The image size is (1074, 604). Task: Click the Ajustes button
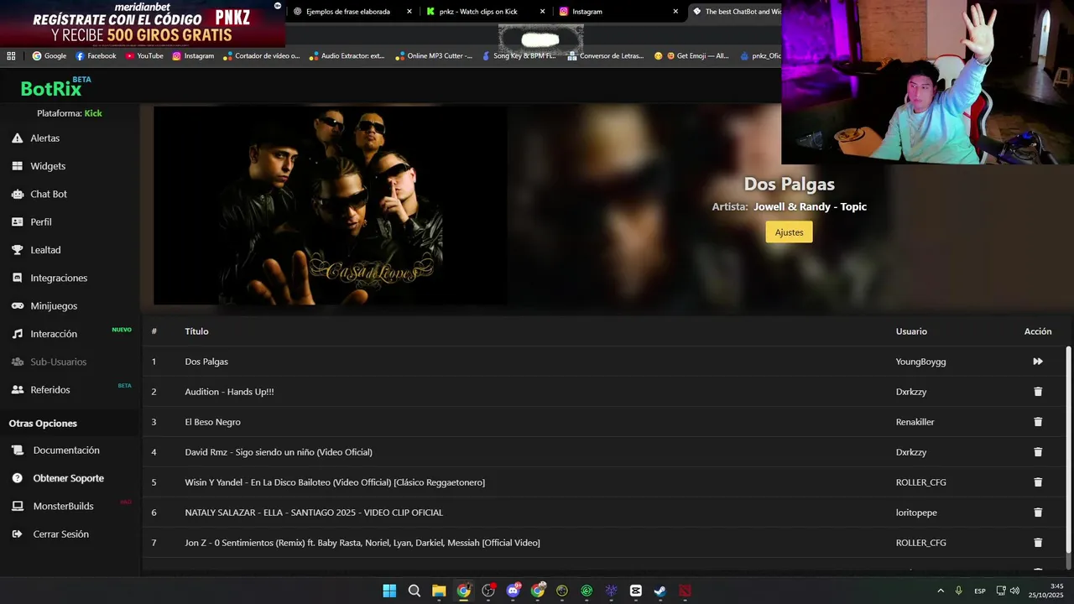789,232
